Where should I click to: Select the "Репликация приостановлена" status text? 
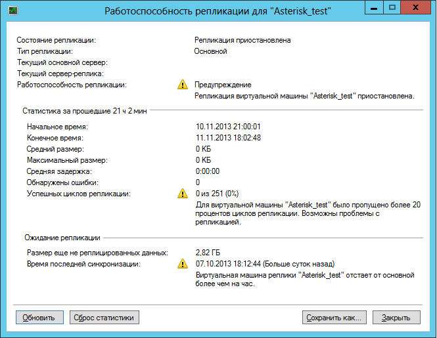[242, 40]
